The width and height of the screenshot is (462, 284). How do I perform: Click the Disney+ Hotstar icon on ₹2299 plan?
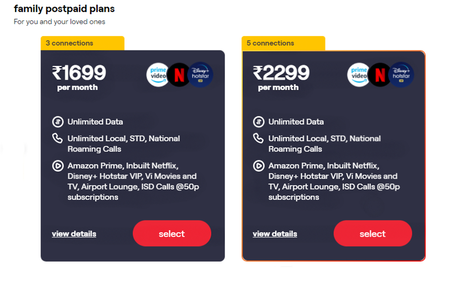(x=402, y=74)
